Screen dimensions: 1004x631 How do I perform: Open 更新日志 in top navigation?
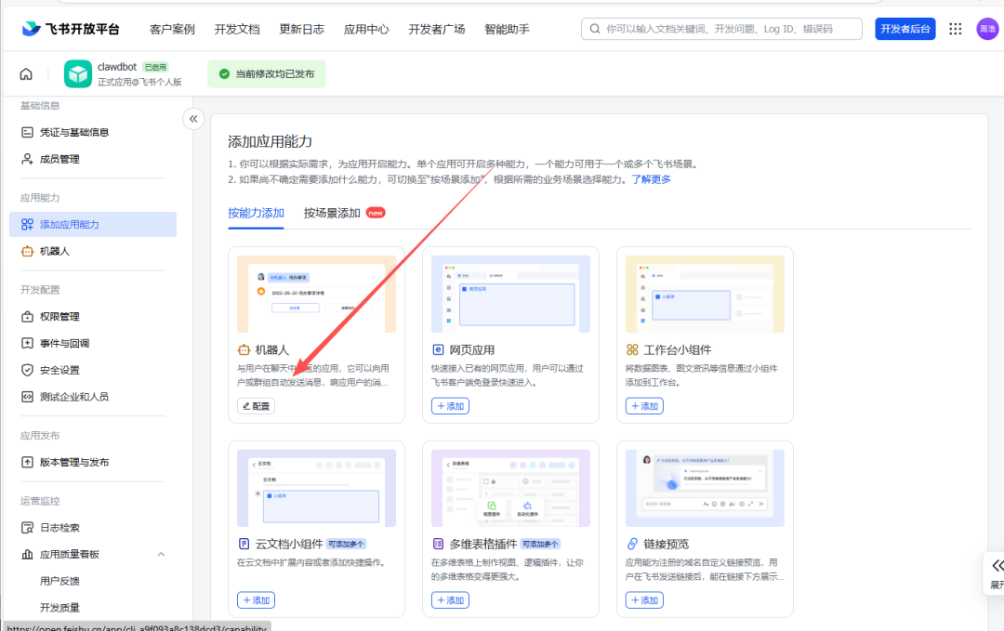(301, 30)
